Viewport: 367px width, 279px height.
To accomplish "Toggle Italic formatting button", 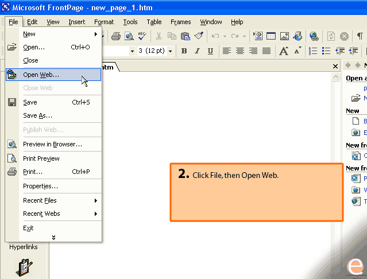I will (x=197, y=51).
